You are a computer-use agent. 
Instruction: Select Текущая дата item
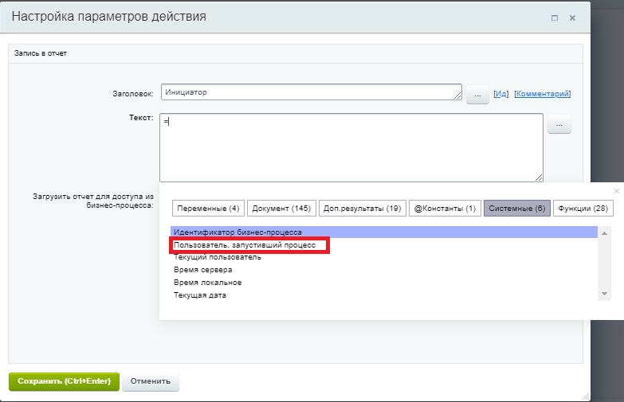click(384, 295)
